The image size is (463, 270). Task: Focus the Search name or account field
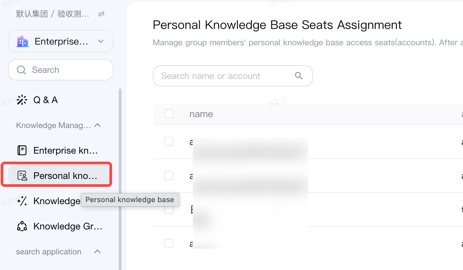click(233, 76)
